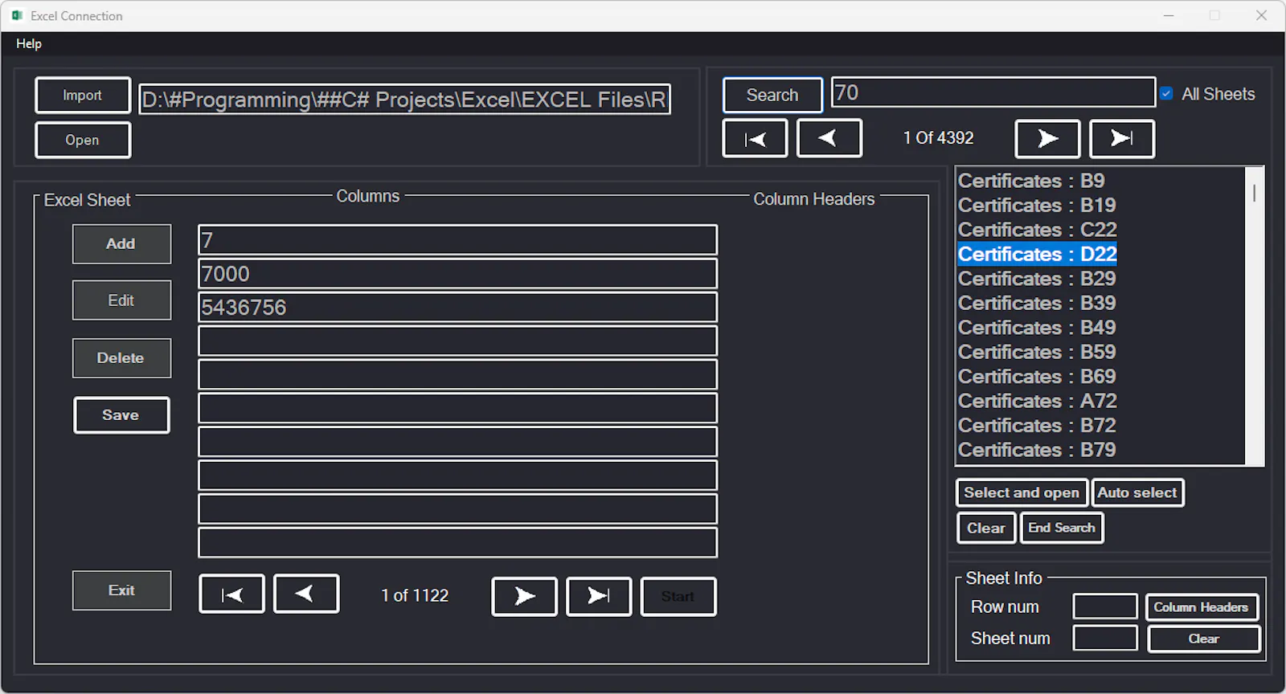1286x694 pixels.
Task: Select result Certificates : D22
Action: [x=1038, y=254]
